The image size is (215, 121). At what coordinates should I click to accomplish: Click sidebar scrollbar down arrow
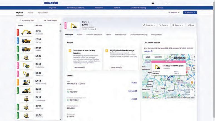(60, 119)
